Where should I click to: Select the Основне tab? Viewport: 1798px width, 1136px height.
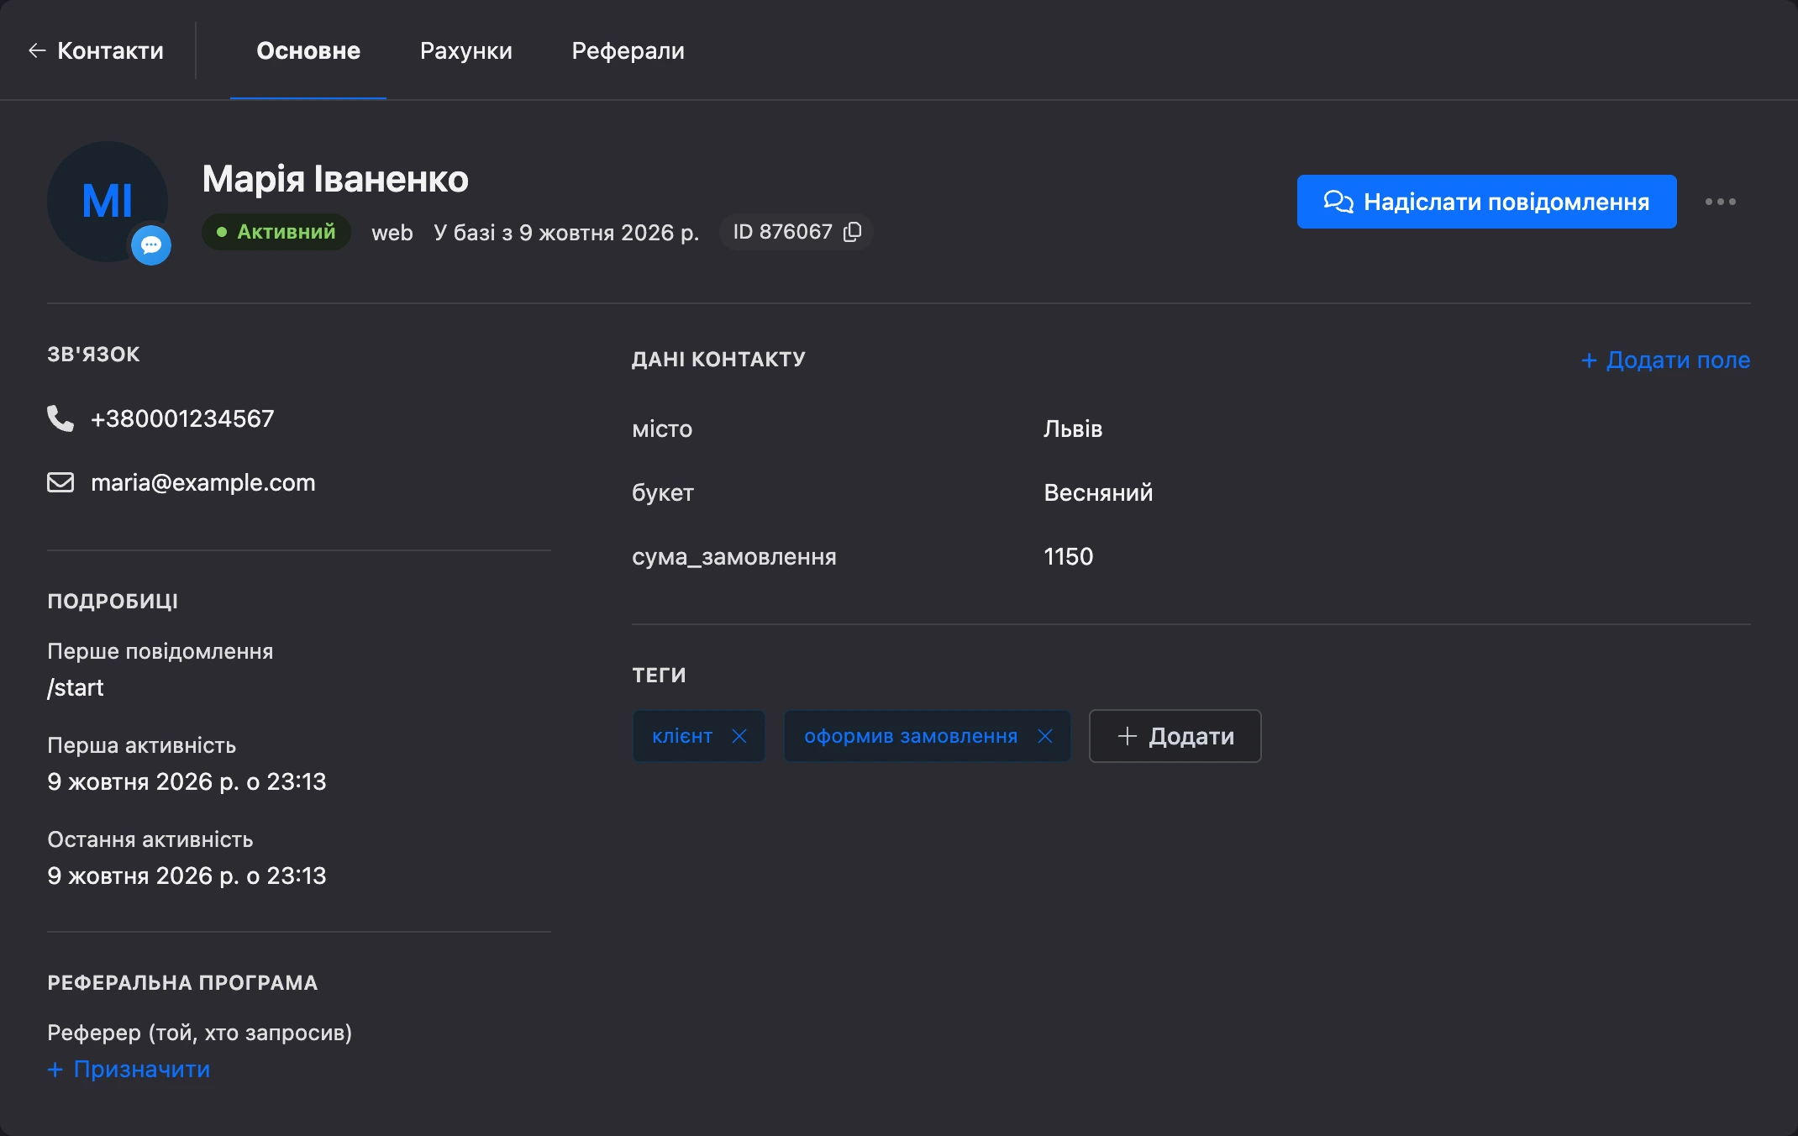click(308, 50)
